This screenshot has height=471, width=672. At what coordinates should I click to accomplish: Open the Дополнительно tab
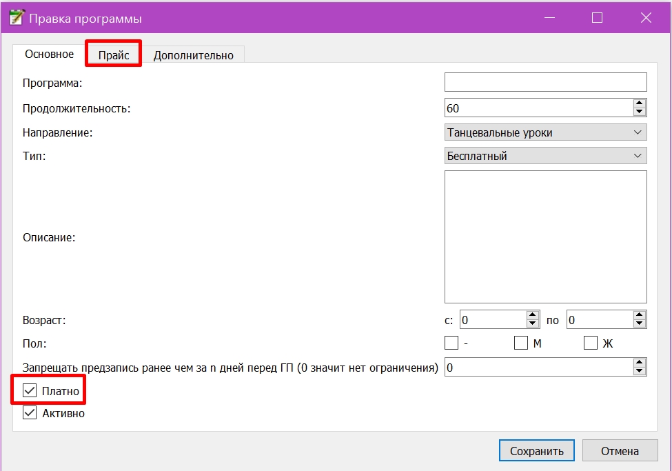[x=193, y=55]
